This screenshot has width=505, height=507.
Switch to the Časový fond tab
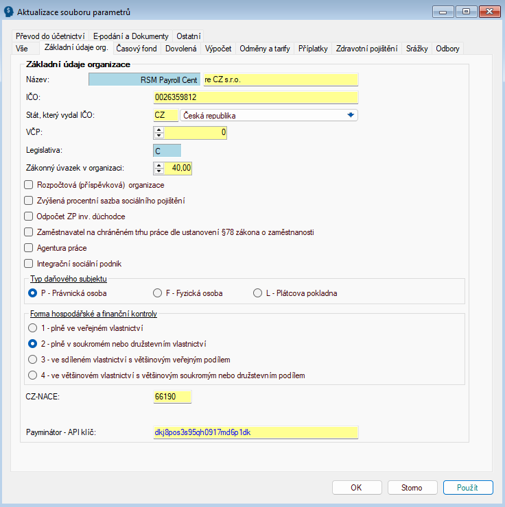click(x=137, y=48)
